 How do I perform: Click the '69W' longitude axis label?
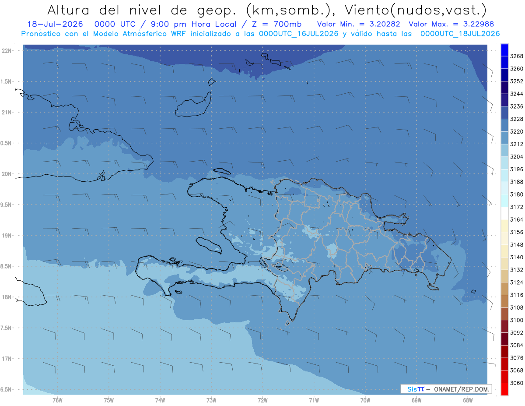click(x=416, y=400)
